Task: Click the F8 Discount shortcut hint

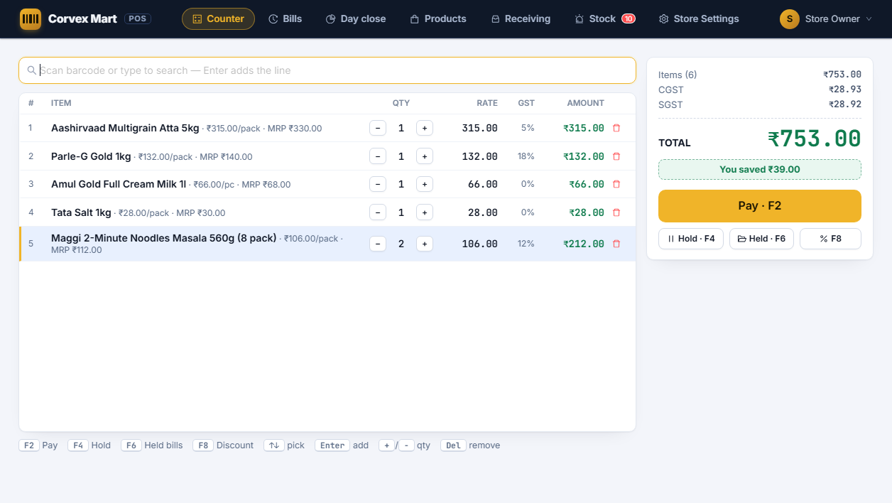Action: pyautogui.click(x=223, y=445)
